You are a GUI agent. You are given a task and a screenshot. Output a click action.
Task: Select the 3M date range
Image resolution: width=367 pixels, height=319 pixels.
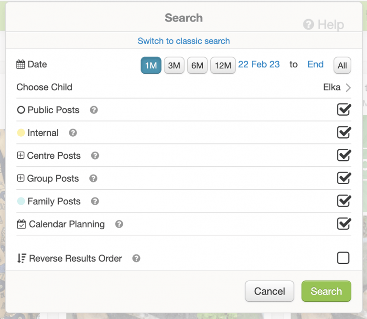click(174, 66)
